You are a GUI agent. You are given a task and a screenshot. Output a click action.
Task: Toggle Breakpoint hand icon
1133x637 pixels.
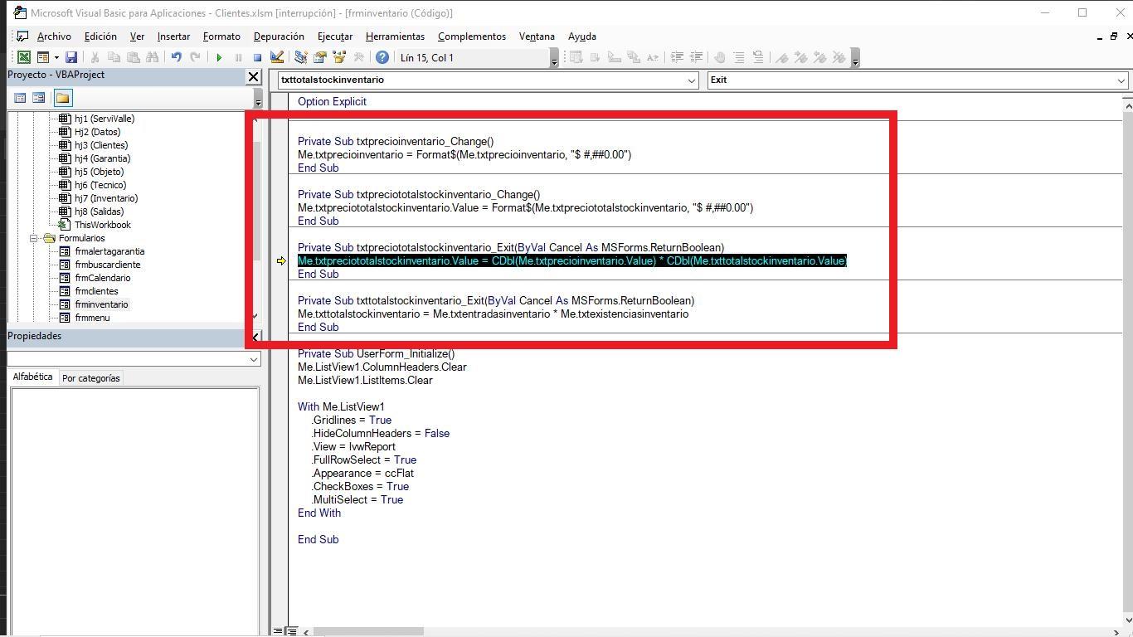coord(719,57)
